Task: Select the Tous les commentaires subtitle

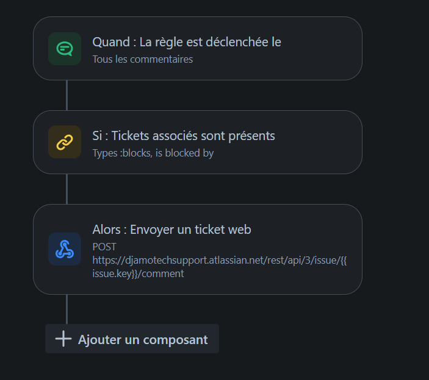Action: [x=143, y=59]
